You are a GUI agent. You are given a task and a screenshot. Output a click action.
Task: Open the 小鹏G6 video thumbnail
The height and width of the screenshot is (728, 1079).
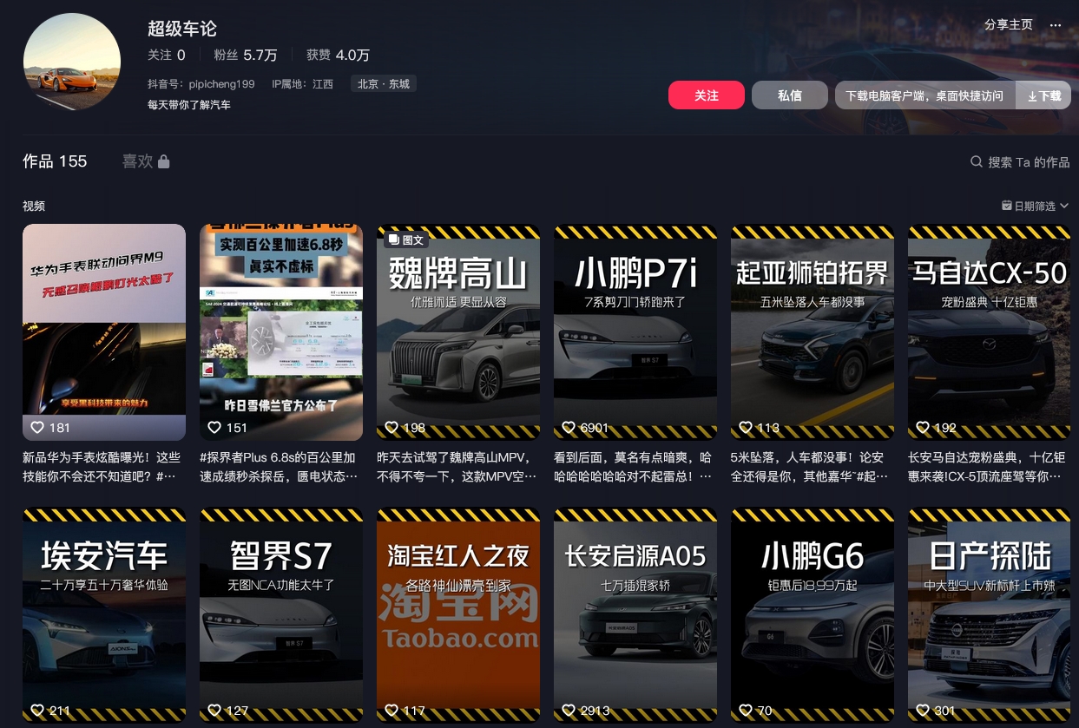point(813,615)
